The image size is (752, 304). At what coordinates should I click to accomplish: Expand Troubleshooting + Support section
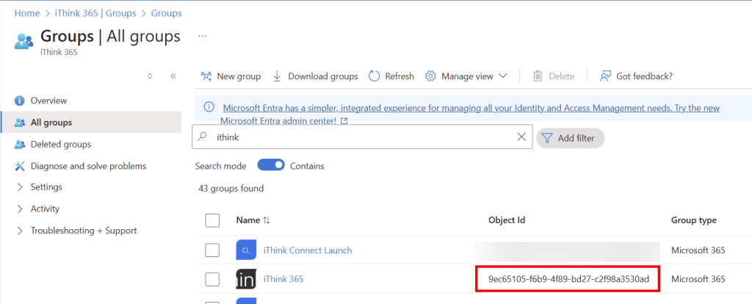tap(20, 231)
